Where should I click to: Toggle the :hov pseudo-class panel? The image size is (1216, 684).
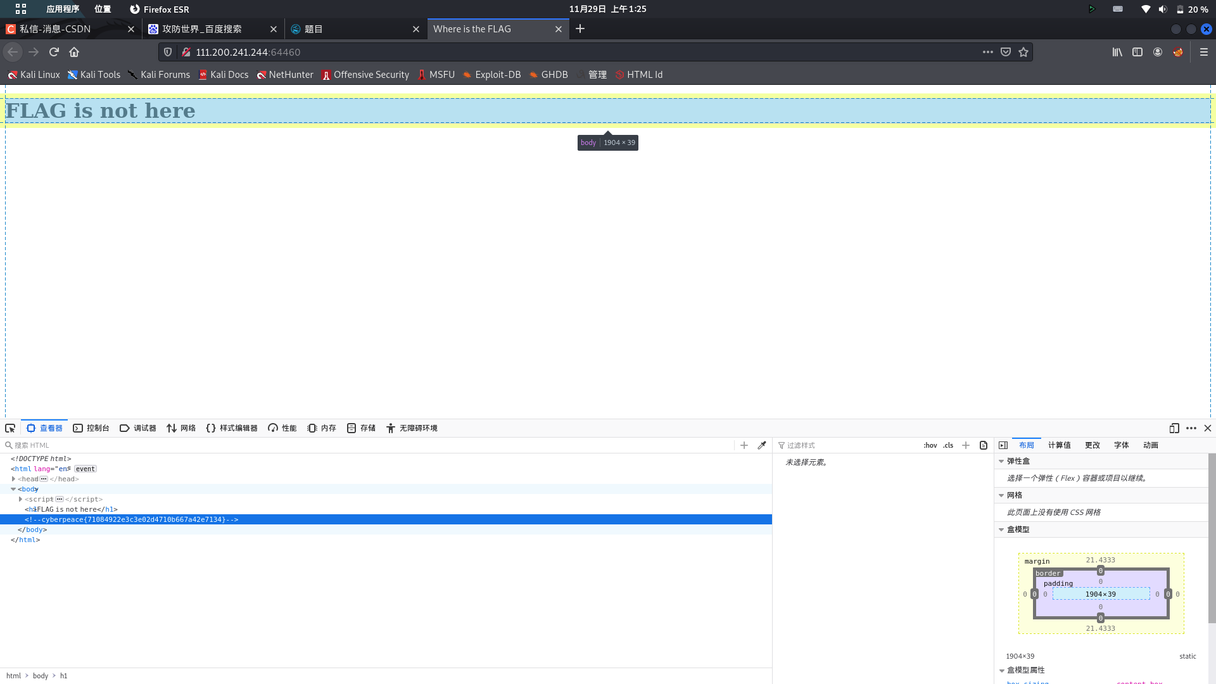tap(930, 445)
